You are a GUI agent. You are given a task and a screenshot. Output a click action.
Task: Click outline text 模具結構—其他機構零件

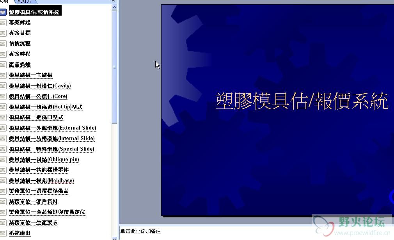click(39, 170)
